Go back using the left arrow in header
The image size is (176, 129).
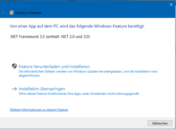[4, 13]
